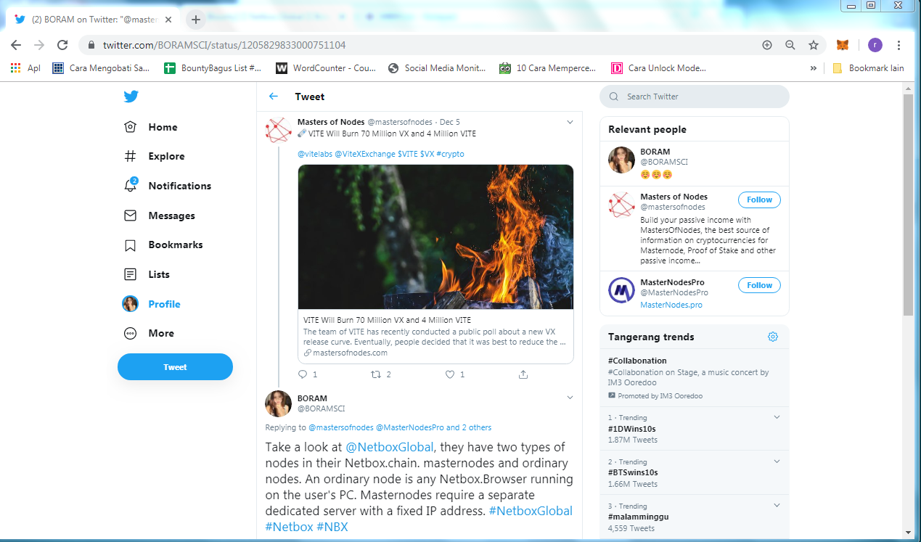Select the BORAM on Twitter tab
Viewport: 921px width, 542px height.
94,20
